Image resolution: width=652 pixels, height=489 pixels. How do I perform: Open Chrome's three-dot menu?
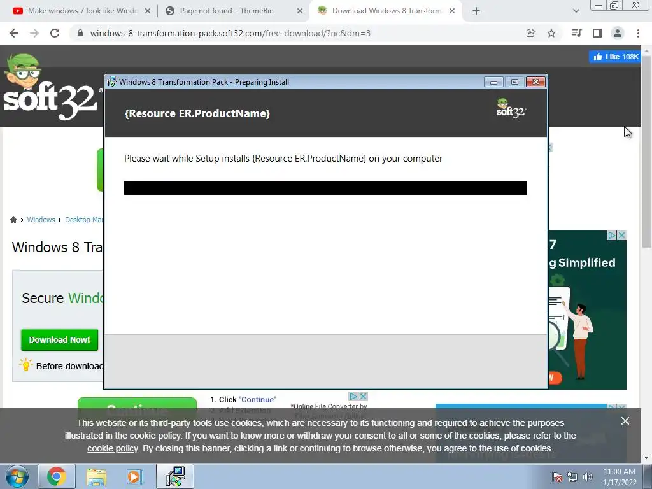[638, 33]
